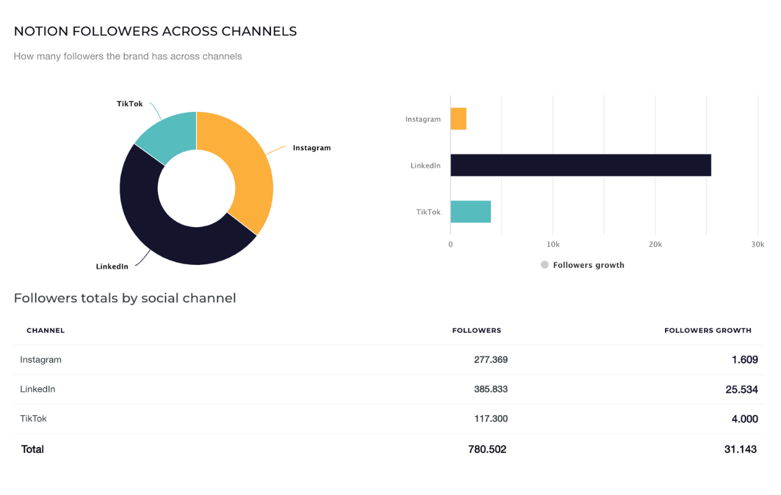Sort by the FOLLOWERS GROWTH column header

click(708, 330)
